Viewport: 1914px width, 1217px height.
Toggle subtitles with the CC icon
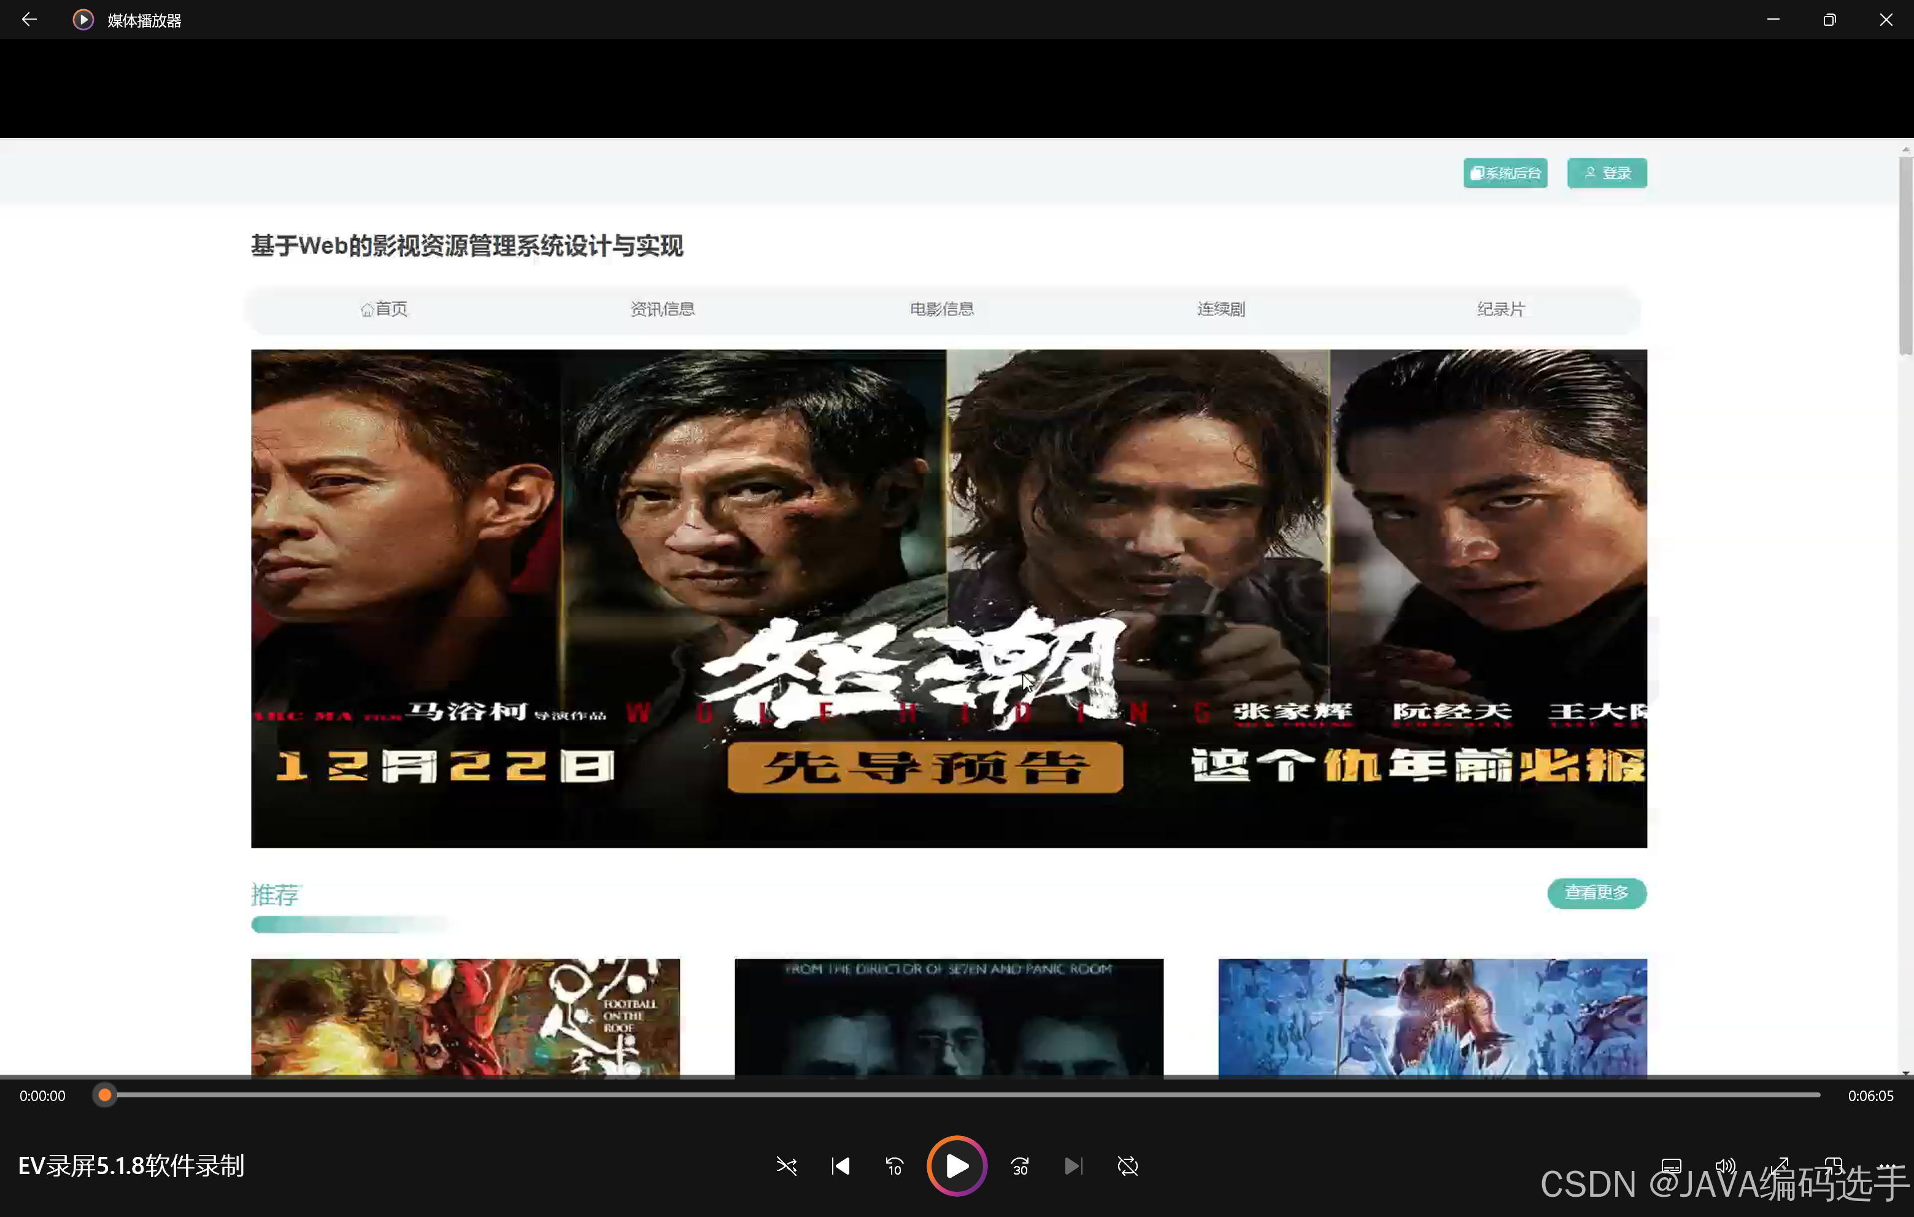tap(1671, 1165)
